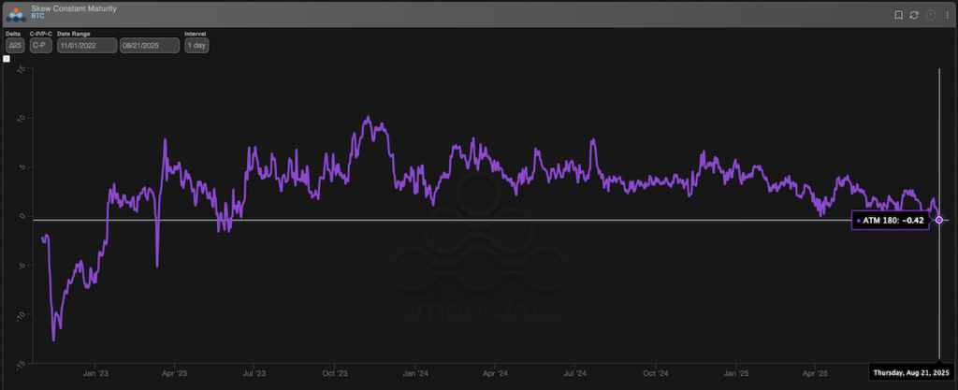Click the ATM 180 tooltip label
The image size is (958, 390).
tap(890, 221)
